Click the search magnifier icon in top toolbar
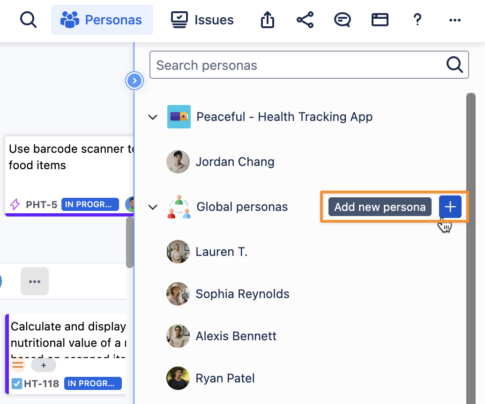485x404 pixels. (29, 20)
